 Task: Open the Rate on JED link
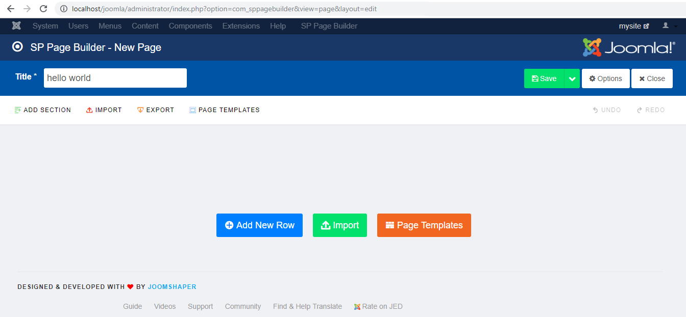point(378,306)
